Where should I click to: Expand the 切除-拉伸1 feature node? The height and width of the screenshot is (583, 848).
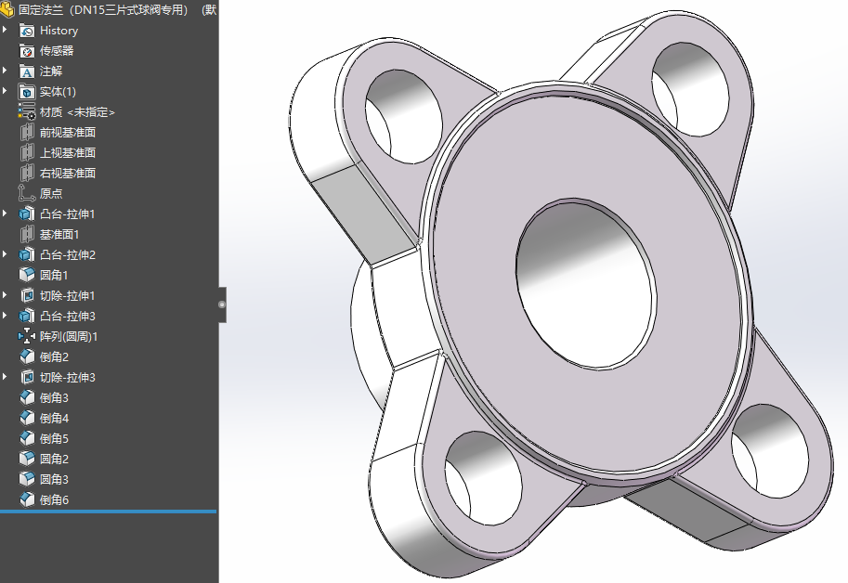[5, 295]
